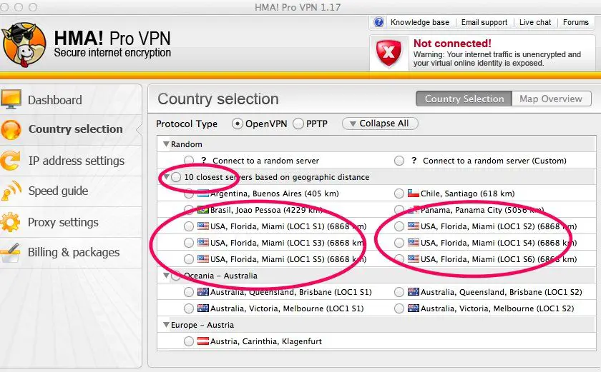Switch to Country Selection tab
Image resolution: width=601 pixels, height=372 pixels.
point(464,99)
